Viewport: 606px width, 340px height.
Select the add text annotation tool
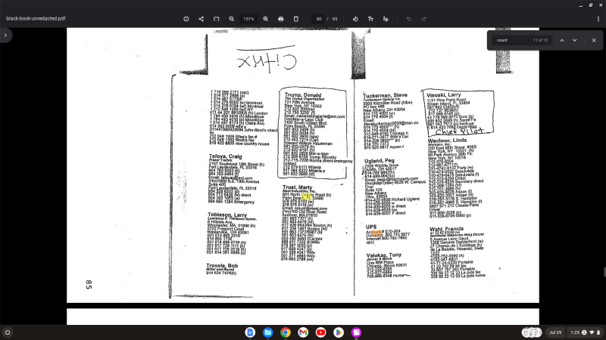(370, 18)
